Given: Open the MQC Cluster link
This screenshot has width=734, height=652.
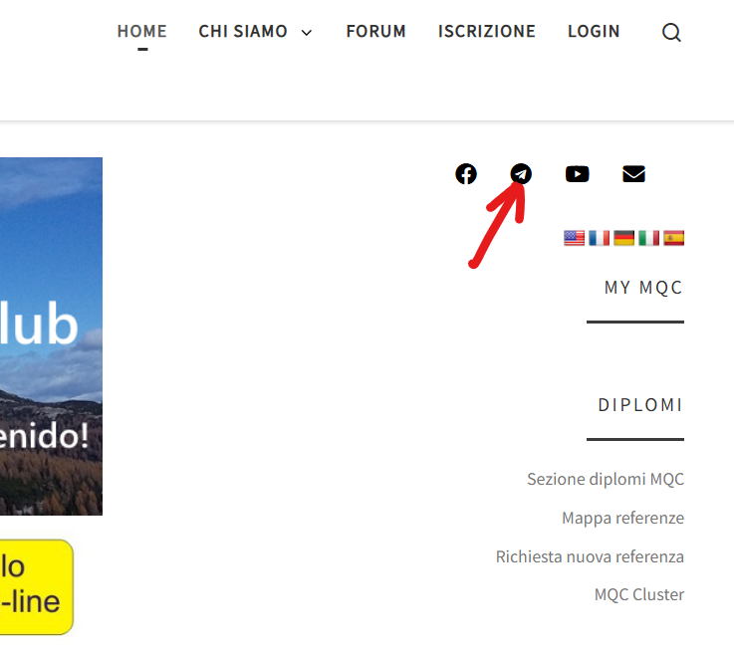Looking at the screenshot, I should [x=638, y=594].
